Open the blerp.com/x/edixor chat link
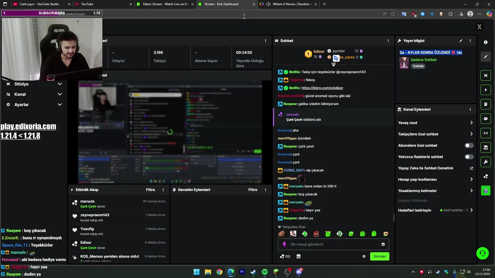495x278 pixels. 322,88
